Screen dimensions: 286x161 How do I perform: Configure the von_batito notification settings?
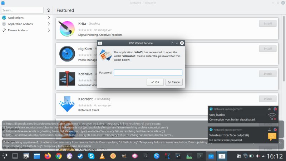coord(270,109)
